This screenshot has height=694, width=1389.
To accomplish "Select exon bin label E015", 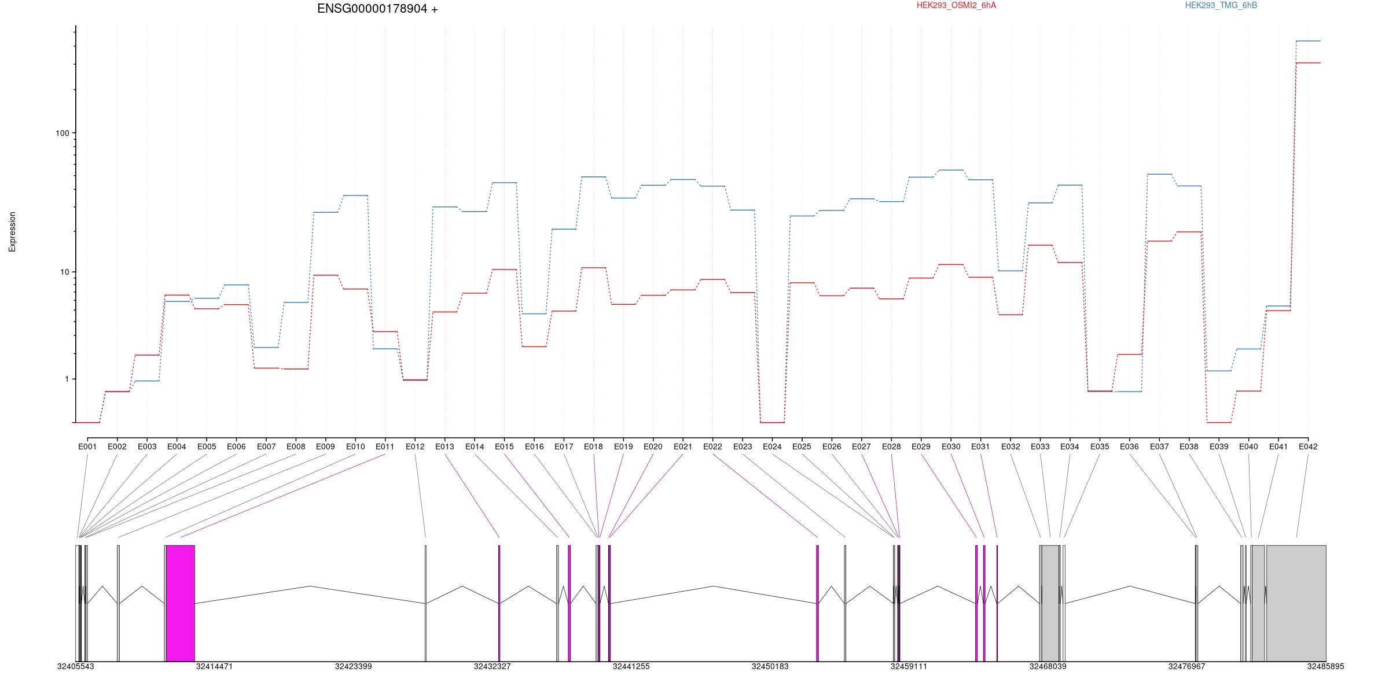I will pyautogui.click(x=504, y=446).
